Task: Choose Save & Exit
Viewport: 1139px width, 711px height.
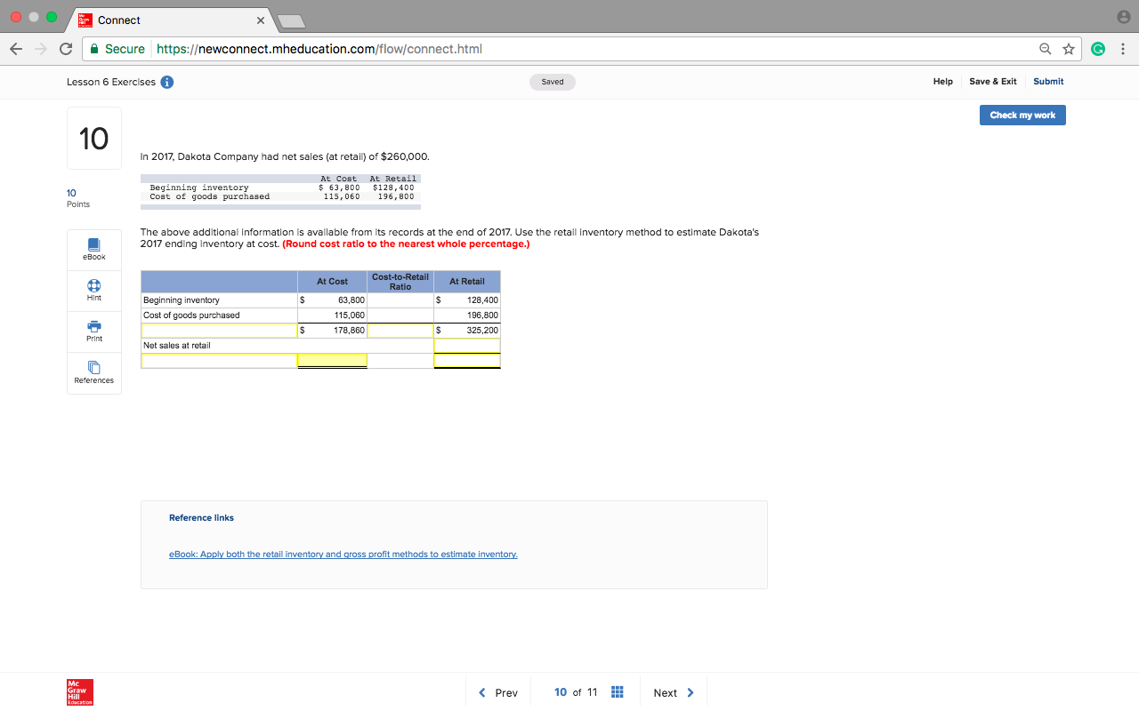Action: coord(992,81)
